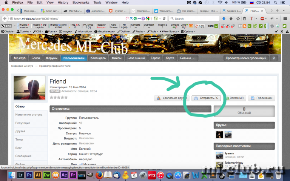Launch Photoshop from the Dock
Screen dimensions: 290x181
pos(29,175)
